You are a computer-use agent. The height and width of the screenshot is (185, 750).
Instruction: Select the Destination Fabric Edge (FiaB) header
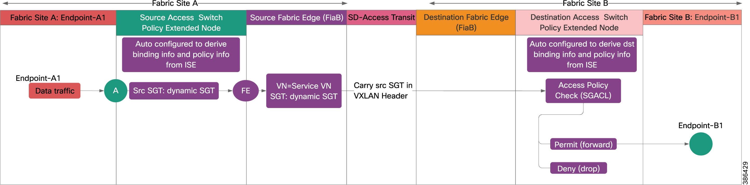[x=466, y=23]
